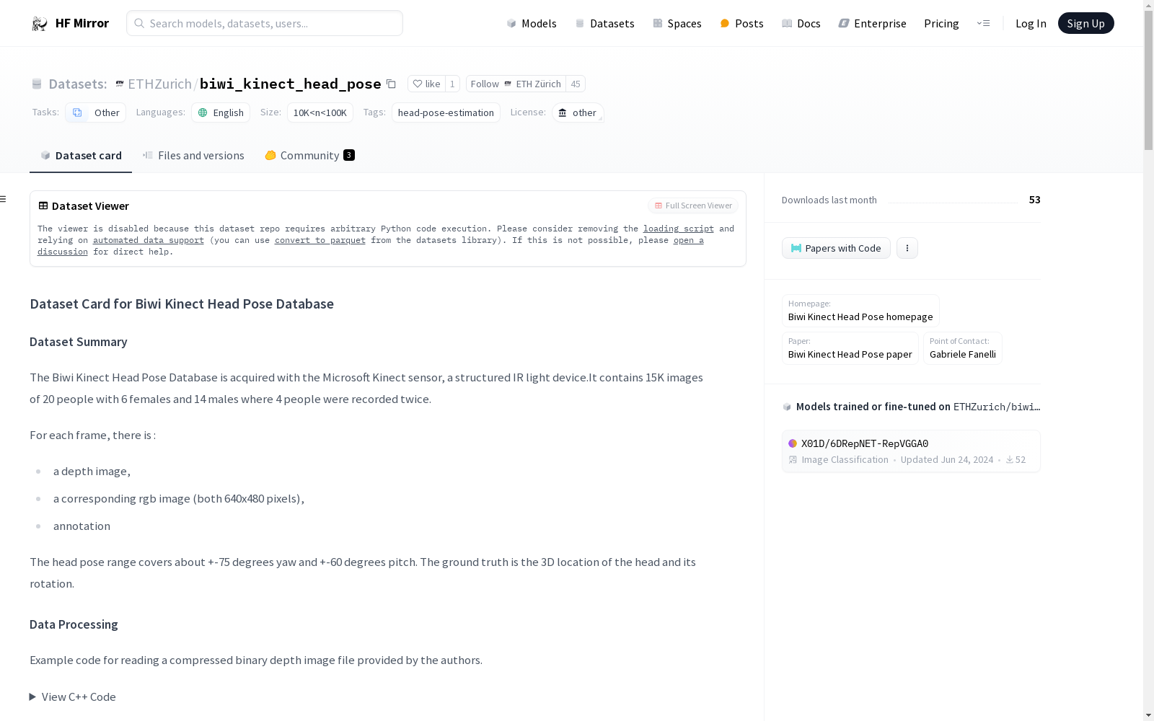
Task: Click the HF Mirror logo icon
Action: (x=40, y=24)
